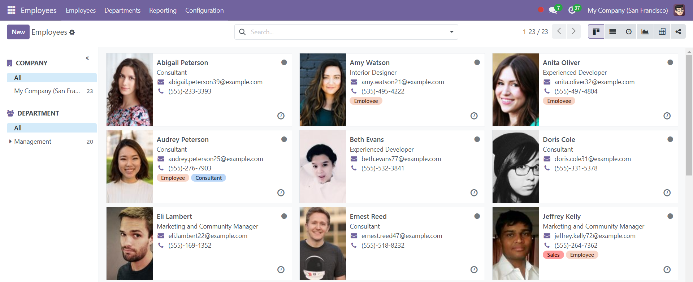Switch to List view
The width and height of the screenshot is (693, 282).
(612, 32)
